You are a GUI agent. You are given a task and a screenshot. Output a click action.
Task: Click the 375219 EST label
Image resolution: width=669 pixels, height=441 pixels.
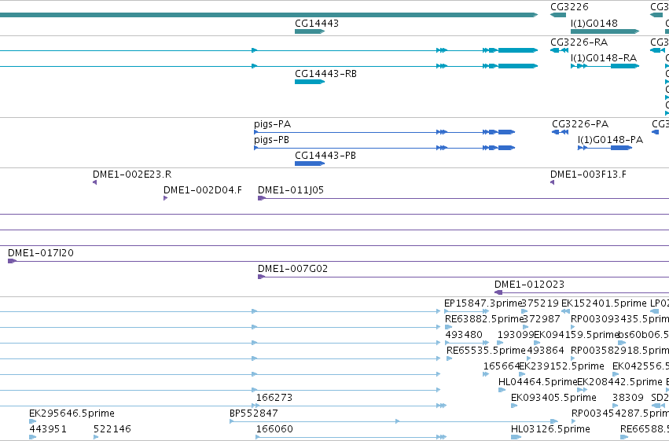click(x=541, y=303)
